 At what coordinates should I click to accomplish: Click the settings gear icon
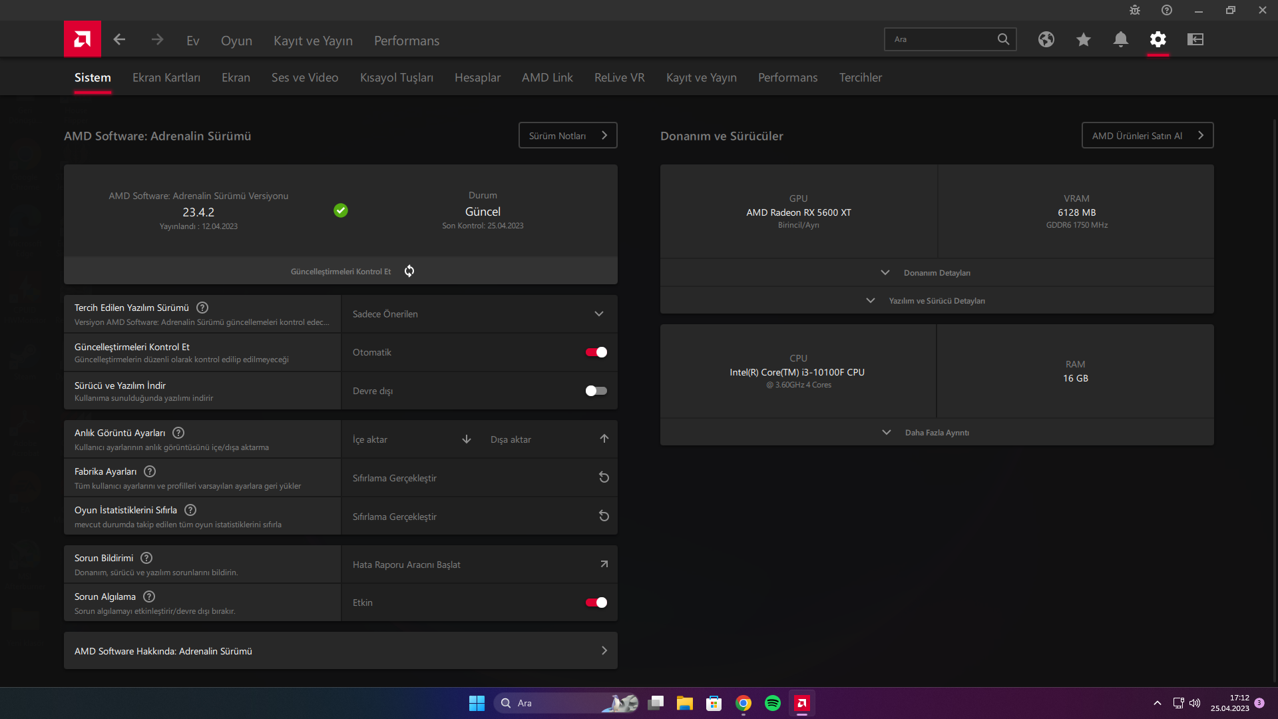1158,39
